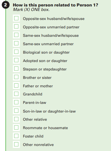Select the Same-sex husband/wife/spouse checkbox

tap(16, 35)
